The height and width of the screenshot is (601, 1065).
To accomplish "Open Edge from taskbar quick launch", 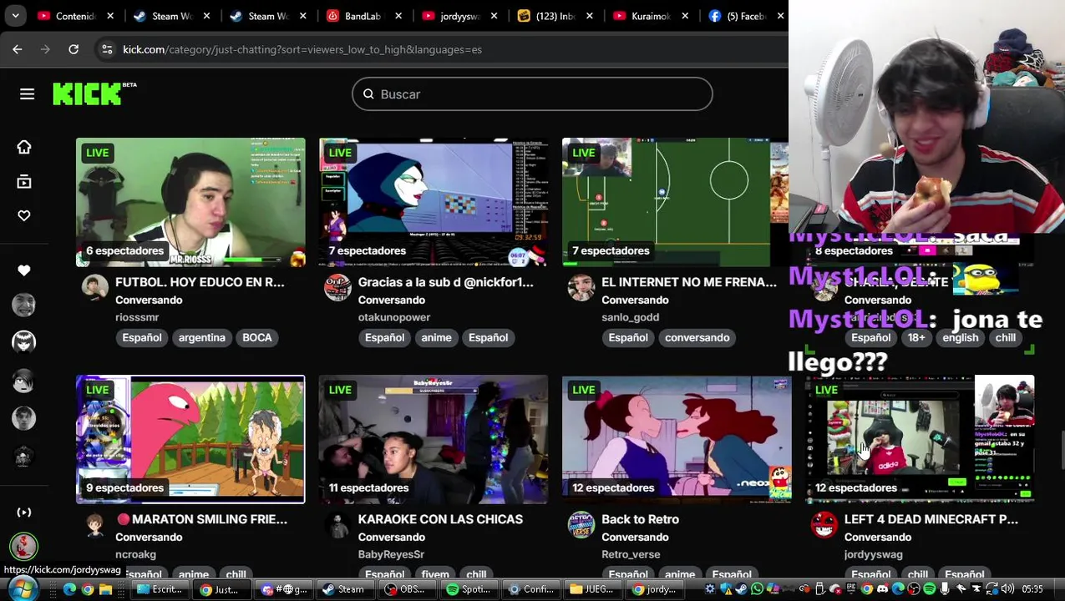I will coord(69,589).
